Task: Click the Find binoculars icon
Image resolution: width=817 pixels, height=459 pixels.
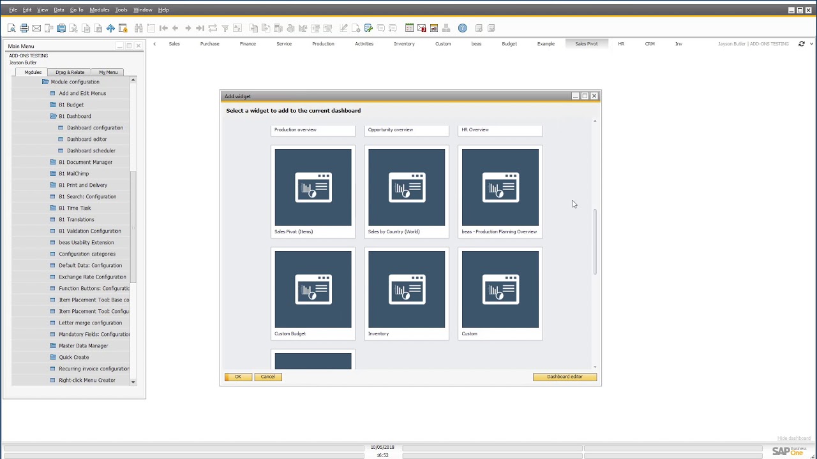Action: pos(139,28)
